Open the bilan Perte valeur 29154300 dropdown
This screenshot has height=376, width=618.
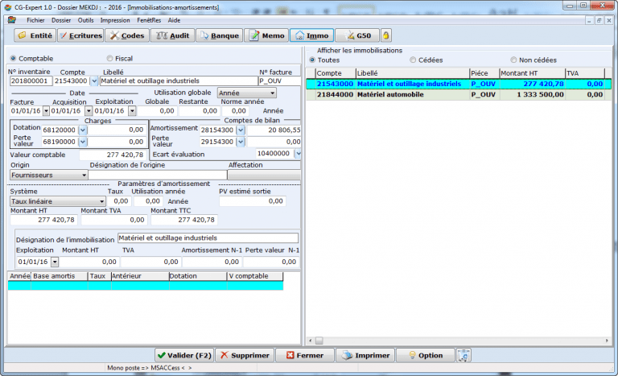coord(241,142)
